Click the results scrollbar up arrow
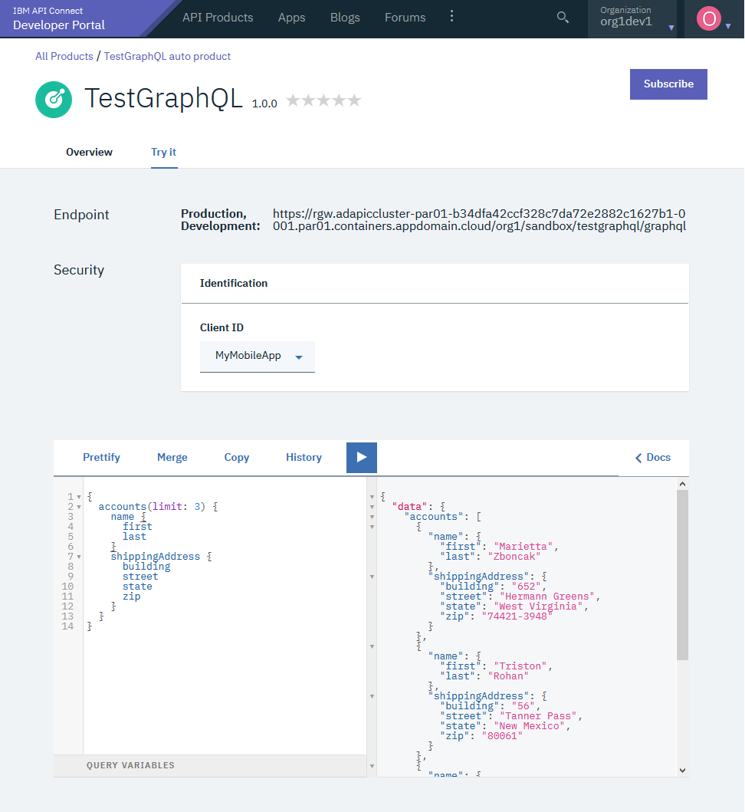The height and width of the screenshot is (812, 745). coord(682,484)
